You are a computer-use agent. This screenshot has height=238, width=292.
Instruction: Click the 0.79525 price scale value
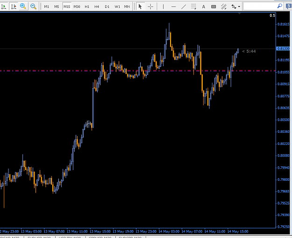click(284, 203)
